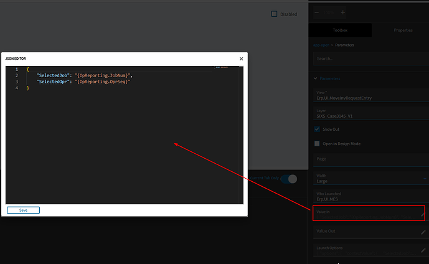
Task: Collapse the Parameters section chevron
Action: (x=316, y=78)
